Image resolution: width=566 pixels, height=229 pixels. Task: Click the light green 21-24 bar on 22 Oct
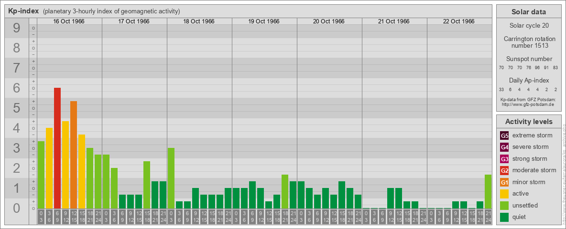[488, 192]
